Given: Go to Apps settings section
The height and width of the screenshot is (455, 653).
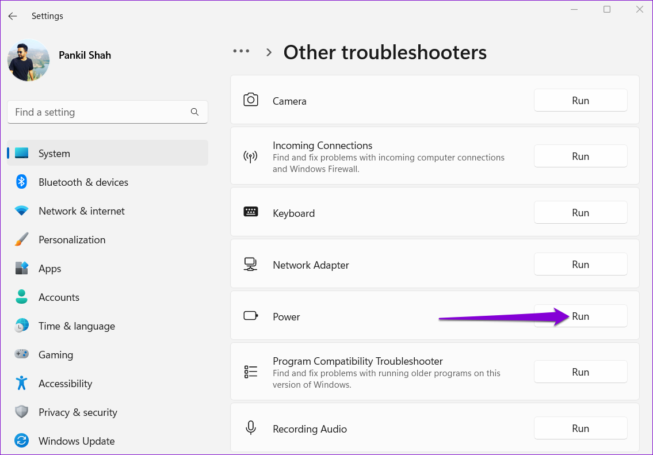Looking at the screenshot, I should [x=49, y=269].
